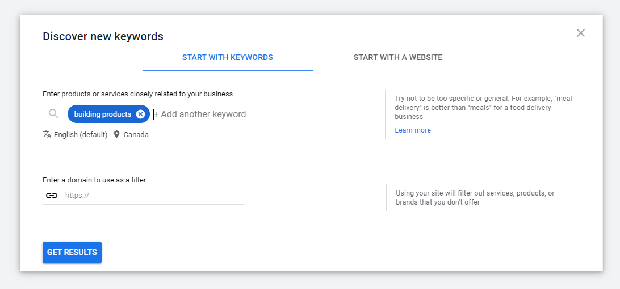Image resolution: width=620 pixels, height=289 pixels.
Task: Click the search magnifier icon
Action: click(x=53, y=114)
